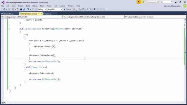Open the Debug menu
The width and height of the screenshot is (187, 105).
(x=35, y=6)
